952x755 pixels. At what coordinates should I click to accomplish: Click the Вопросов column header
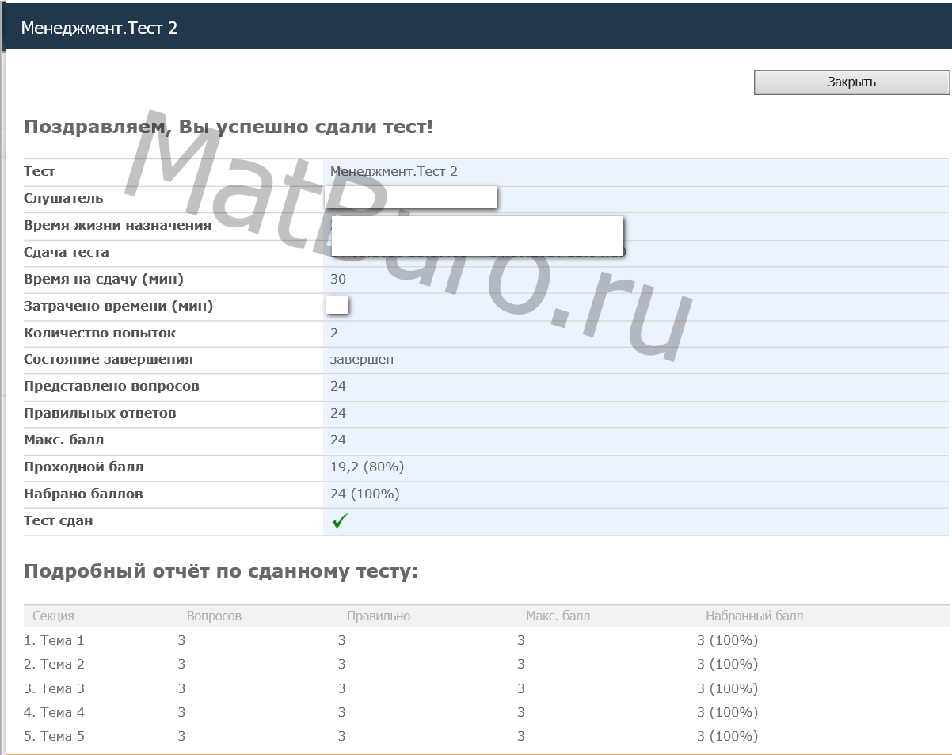tap(214, 616)
